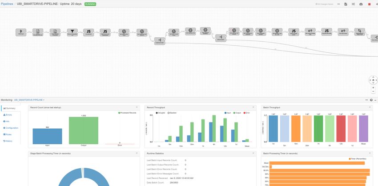Click the orange 15m bar in Batch Throughput
This screenshot has width=378, height=186.
(x=296, y=128)
